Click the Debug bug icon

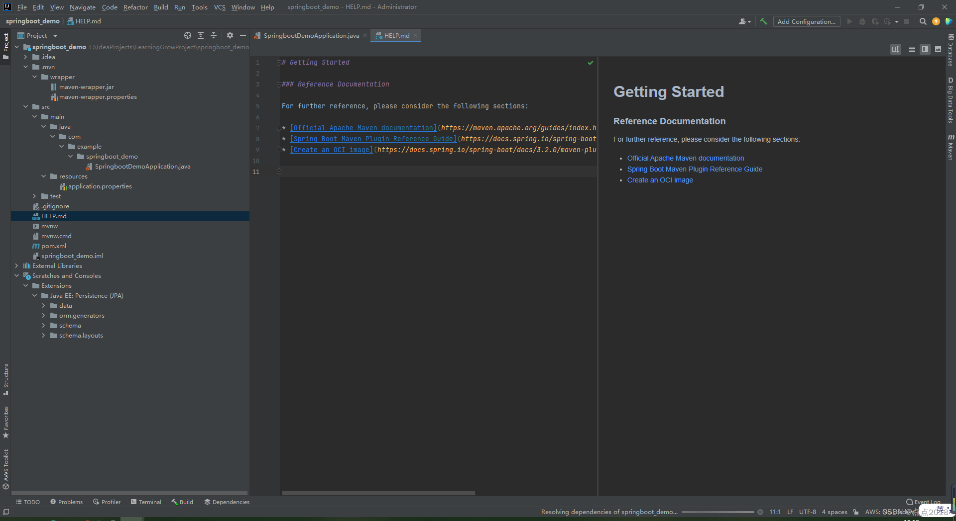click(862, 21)
